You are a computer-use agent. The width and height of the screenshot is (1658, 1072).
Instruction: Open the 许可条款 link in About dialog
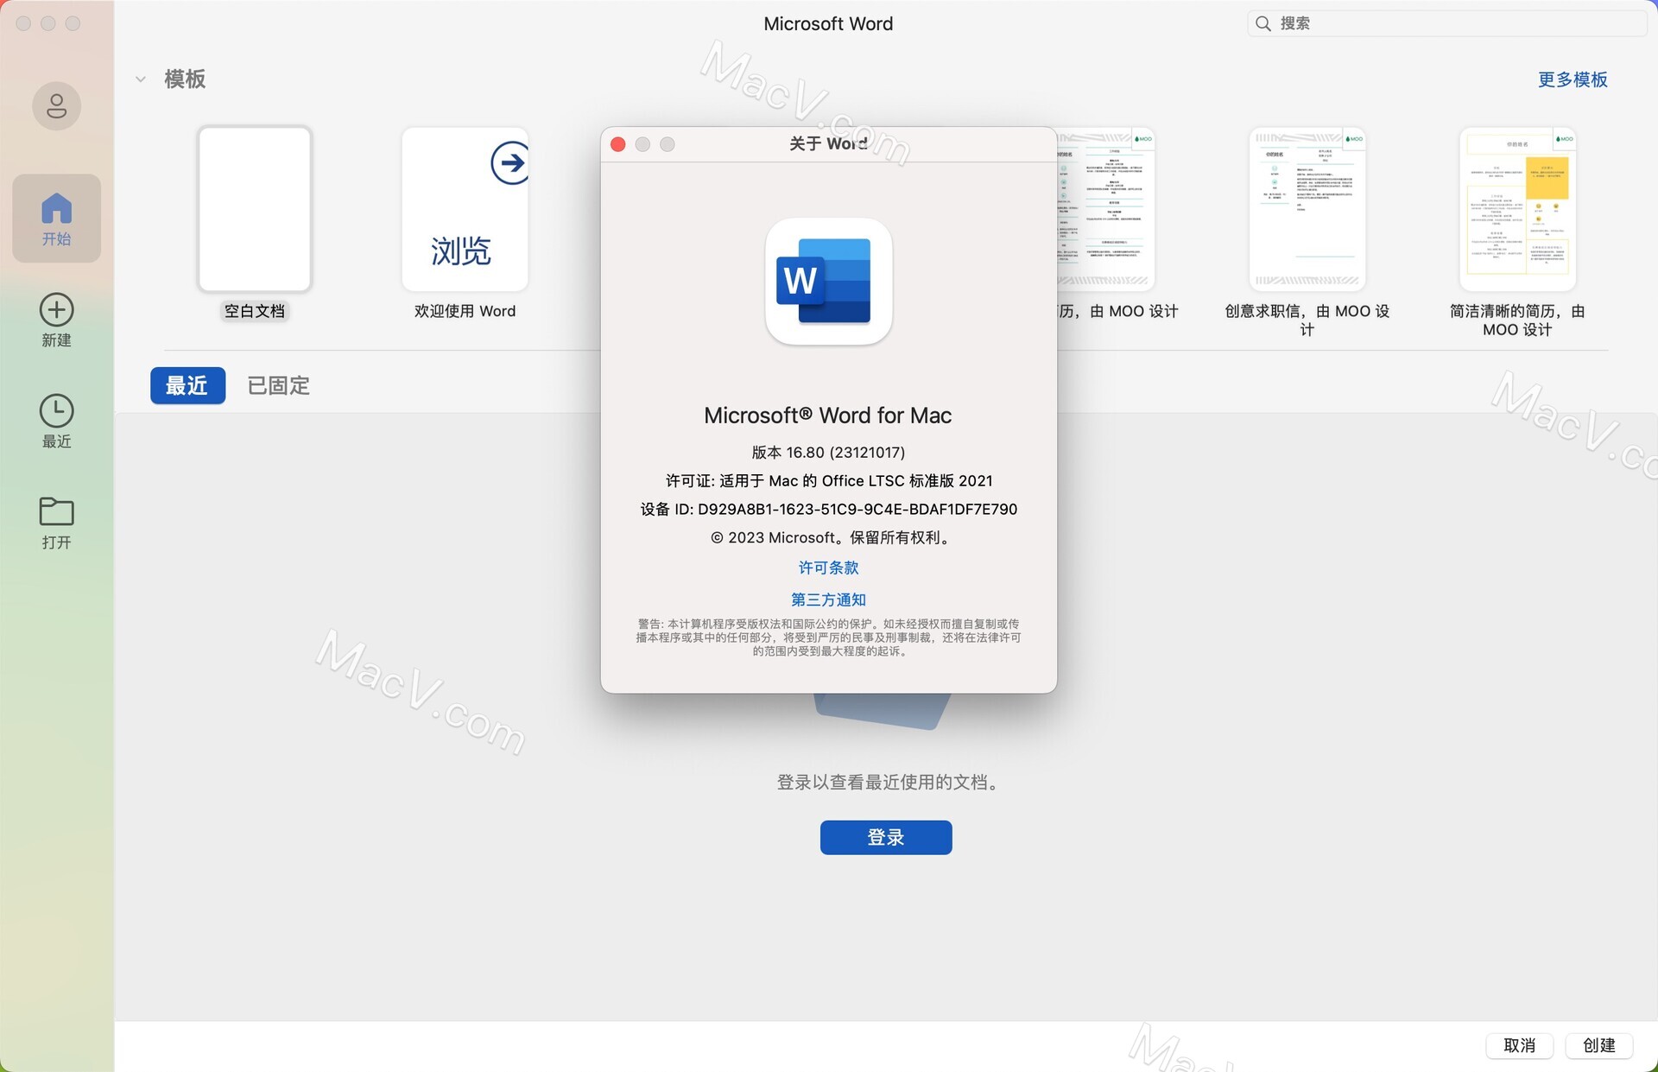(828, 568)
